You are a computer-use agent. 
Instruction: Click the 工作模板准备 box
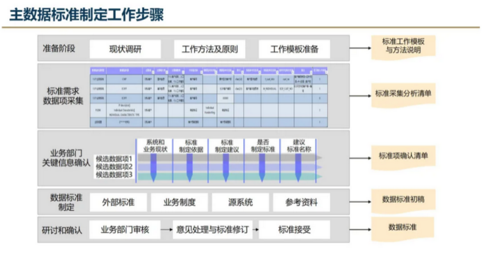click(x=294, y=49)
